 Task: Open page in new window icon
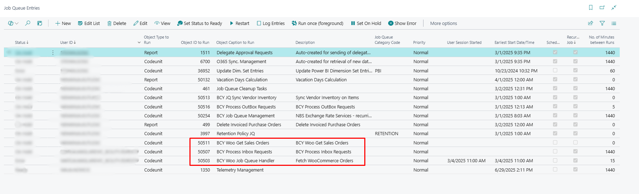point(602,7)
